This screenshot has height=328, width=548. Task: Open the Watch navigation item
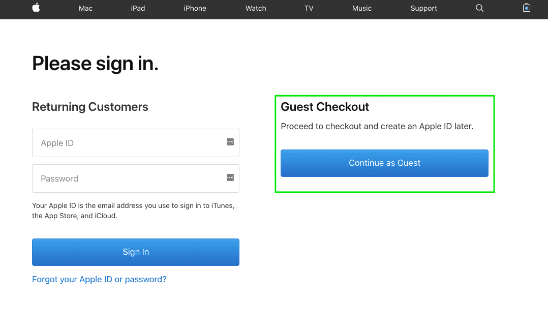pyautogui.click(x=256, y=8)
